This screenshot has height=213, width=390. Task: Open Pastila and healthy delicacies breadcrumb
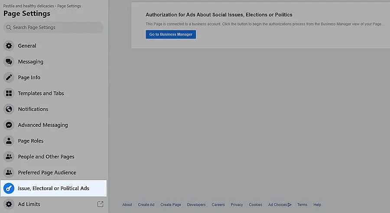pyautogui.click(x=29, y=6)
